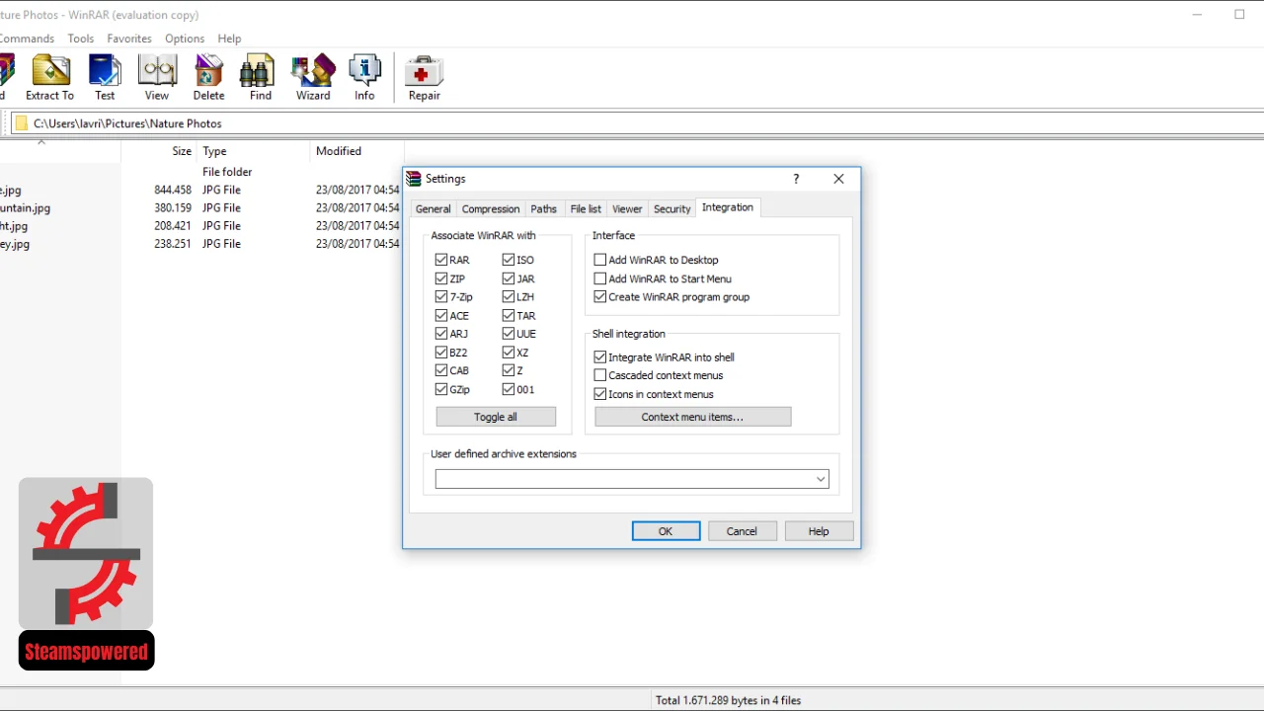Sort by the Size column header
The height and width of the screenshot is (711, 1264).
[x=182, y=151]
